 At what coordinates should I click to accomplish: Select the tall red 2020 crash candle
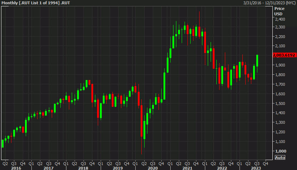[141, 121]
